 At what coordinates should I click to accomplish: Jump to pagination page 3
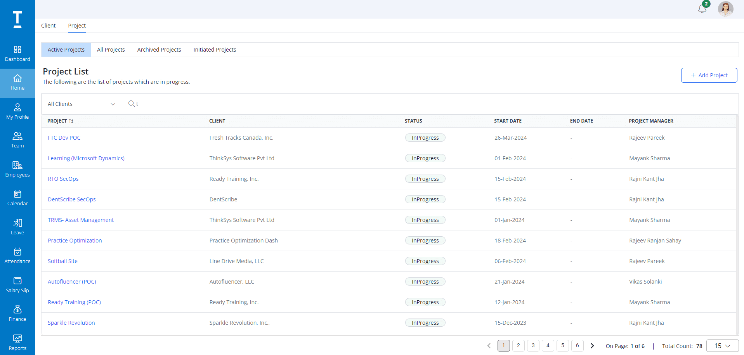coord(533,346)
